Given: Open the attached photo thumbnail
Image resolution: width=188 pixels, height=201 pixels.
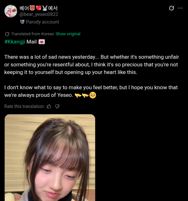Looking at the screenshot, I should click(x=50, y=157).
